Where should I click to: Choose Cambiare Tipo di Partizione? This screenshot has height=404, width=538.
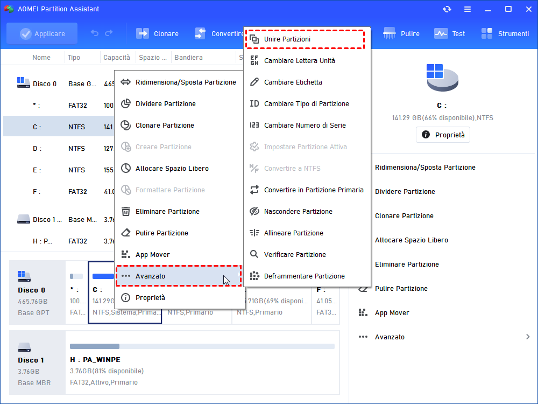(x=307, y=104)
